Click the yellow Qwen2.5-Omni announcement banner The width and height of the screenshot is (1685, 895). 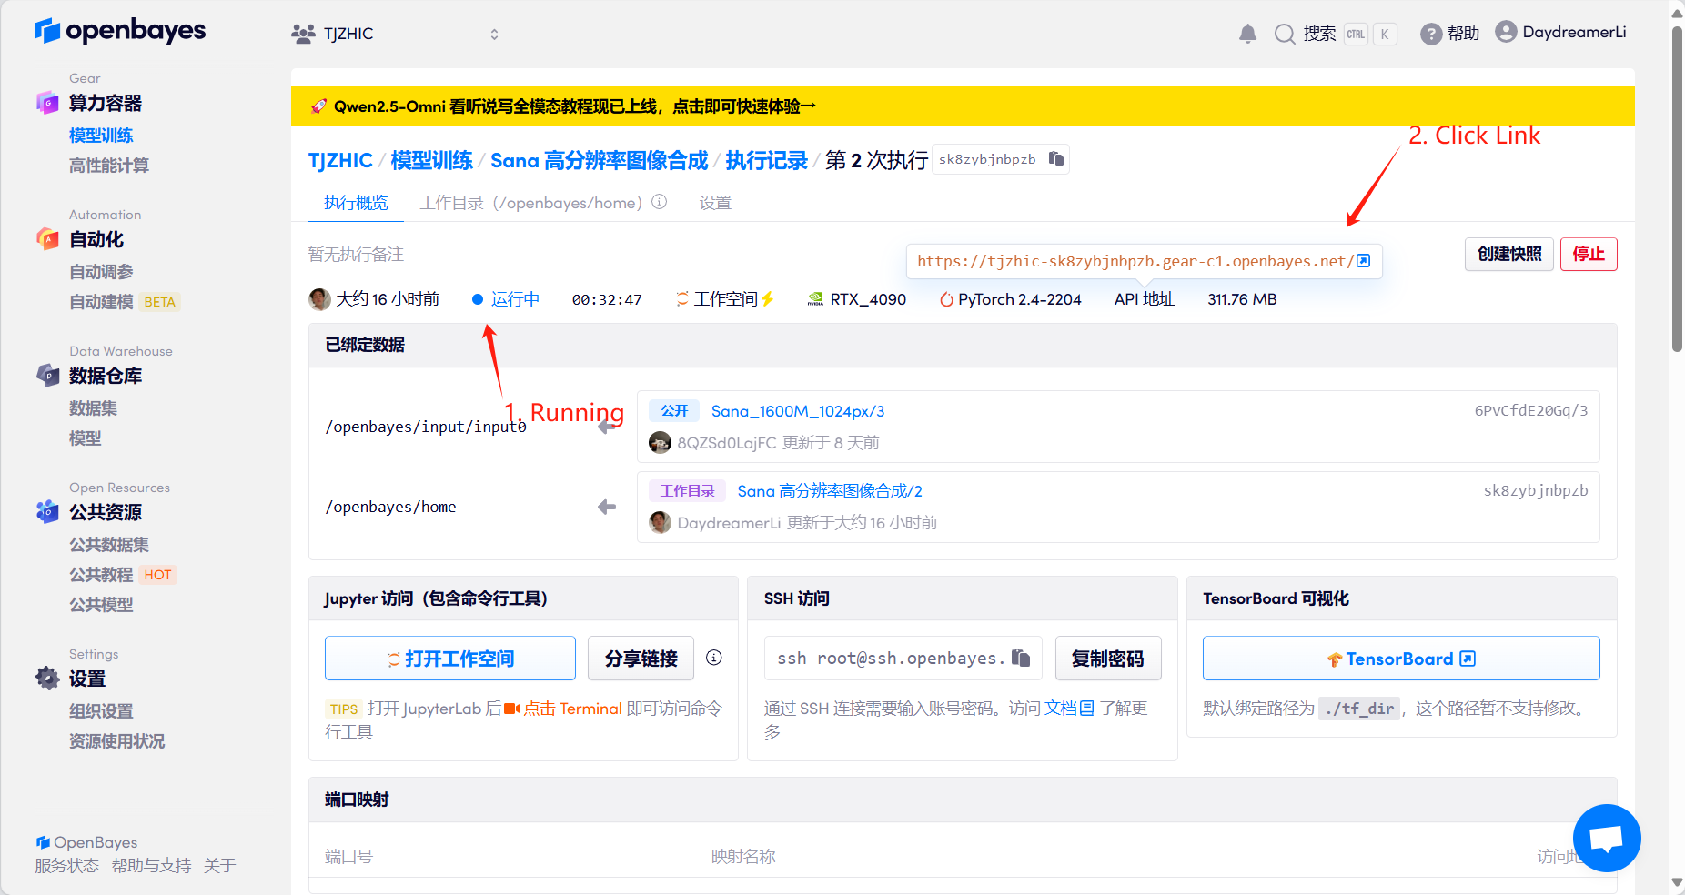point(962,106)
